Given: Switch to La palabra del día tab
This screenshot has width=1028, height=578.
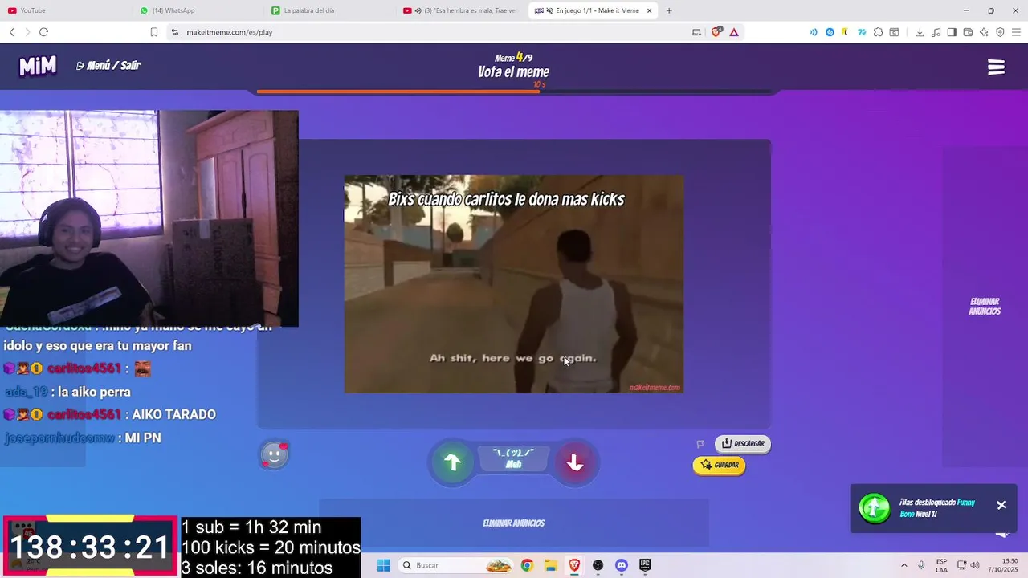Looking at the screenshot, I should (x=329, y=10).
